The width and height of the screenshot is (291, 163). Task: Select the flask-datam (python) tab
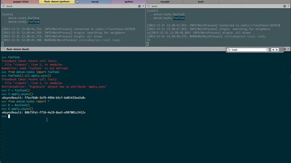57,2
